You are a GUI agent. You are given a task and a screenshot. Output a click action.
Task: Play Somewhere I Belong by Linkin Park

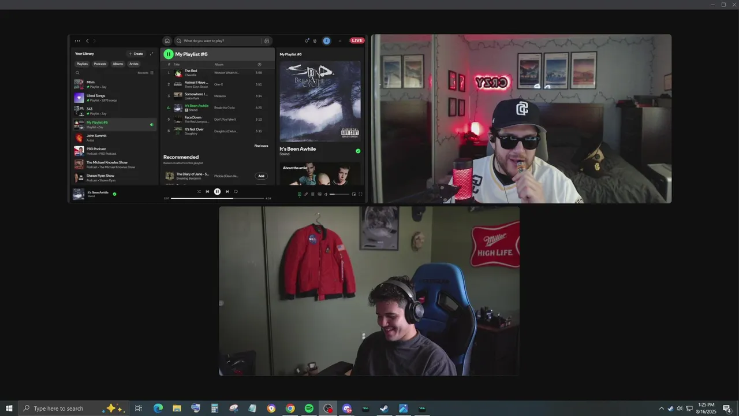tap(218, 96)
